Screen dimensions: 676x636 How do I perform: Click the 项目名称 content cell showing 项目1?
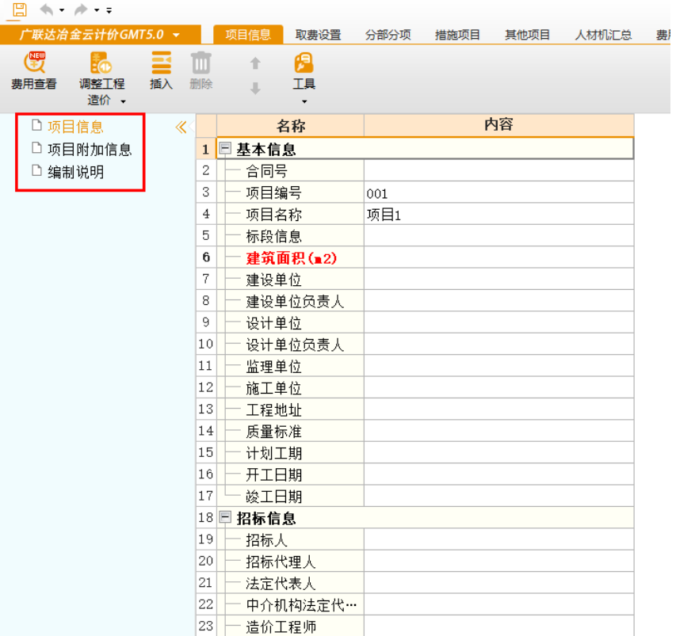[x=498, y=215]
